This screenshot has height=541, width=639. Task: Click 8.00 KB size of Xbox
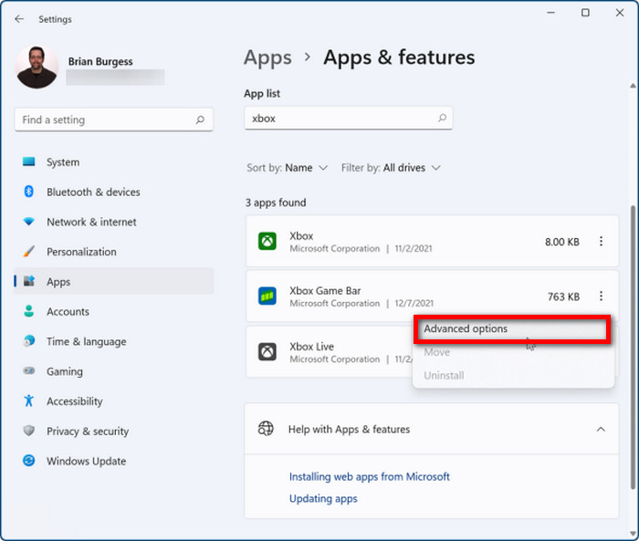[x=562, y=242]
